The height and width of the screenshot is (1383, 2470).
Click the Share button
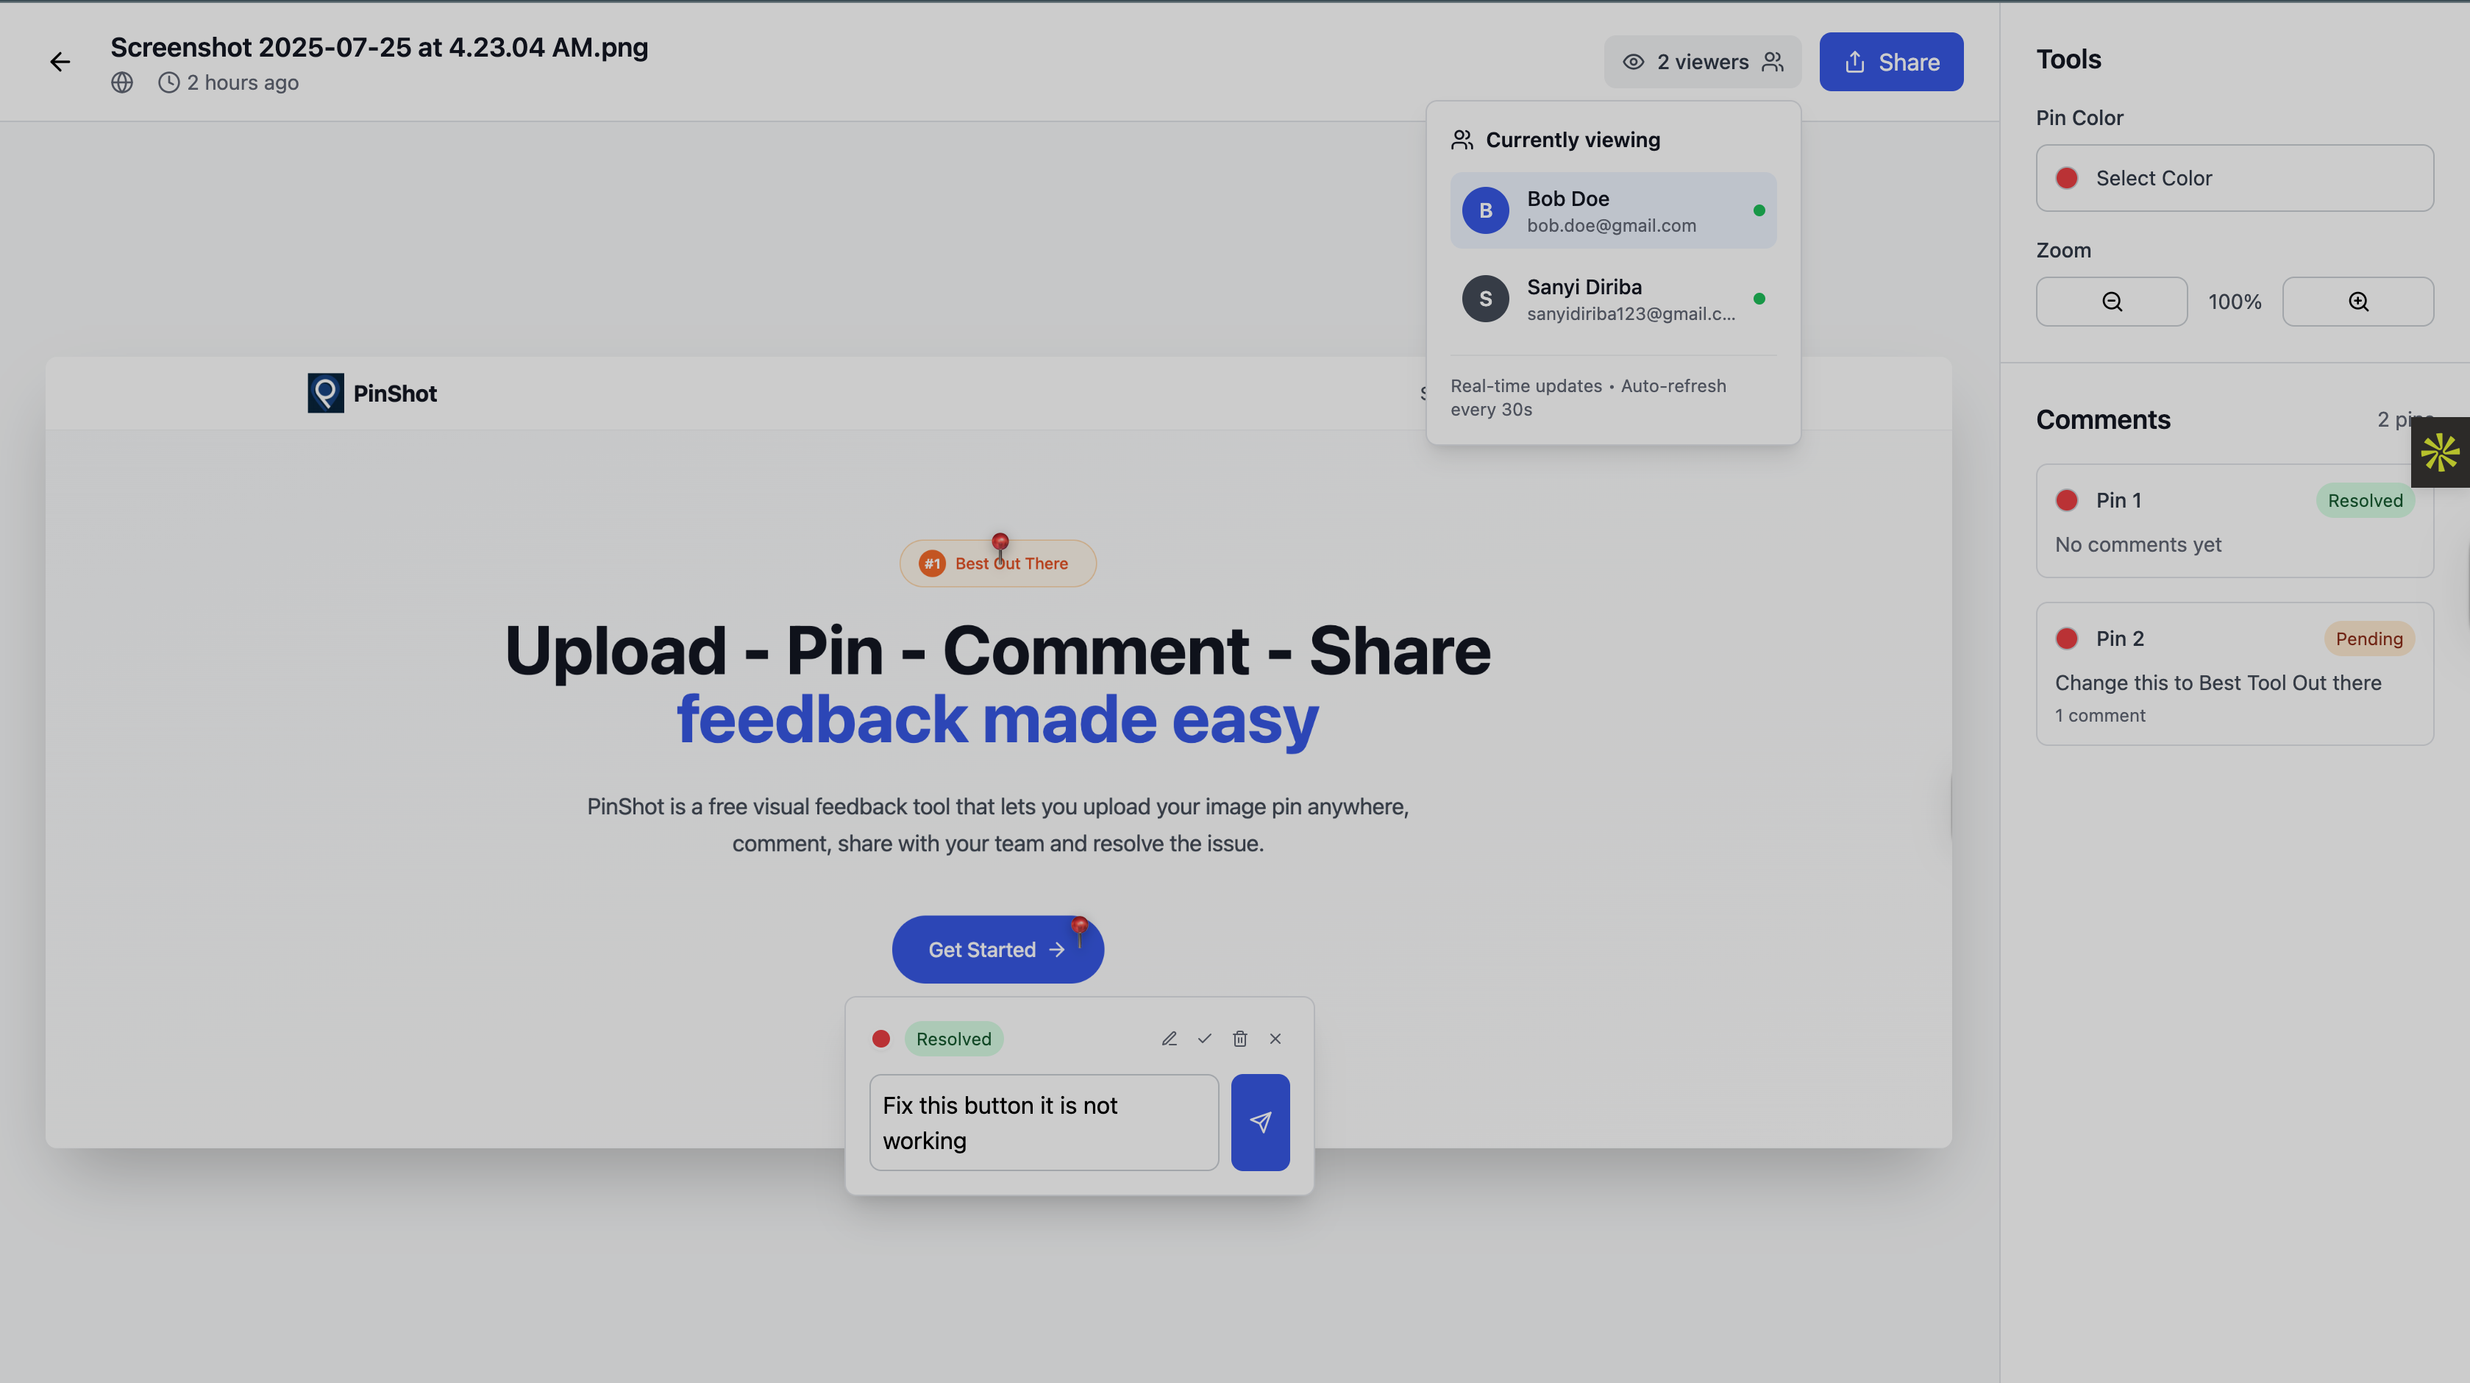[1891, 63]
